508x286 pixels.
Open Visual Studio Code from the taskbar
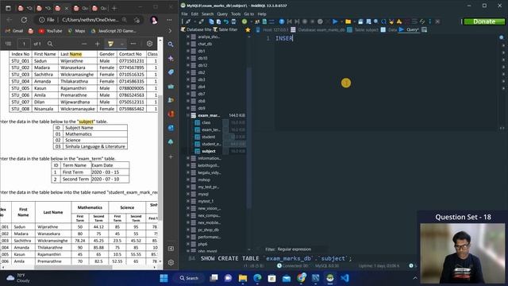344,278
